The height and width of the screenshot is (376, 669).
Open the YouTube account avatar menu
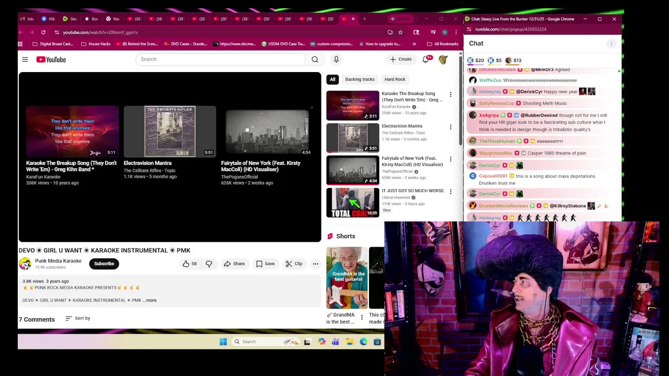443,59
